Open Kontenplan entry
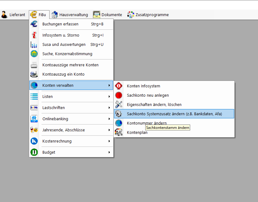Viewport: 258px width, 202px height. tap(174, 132)
